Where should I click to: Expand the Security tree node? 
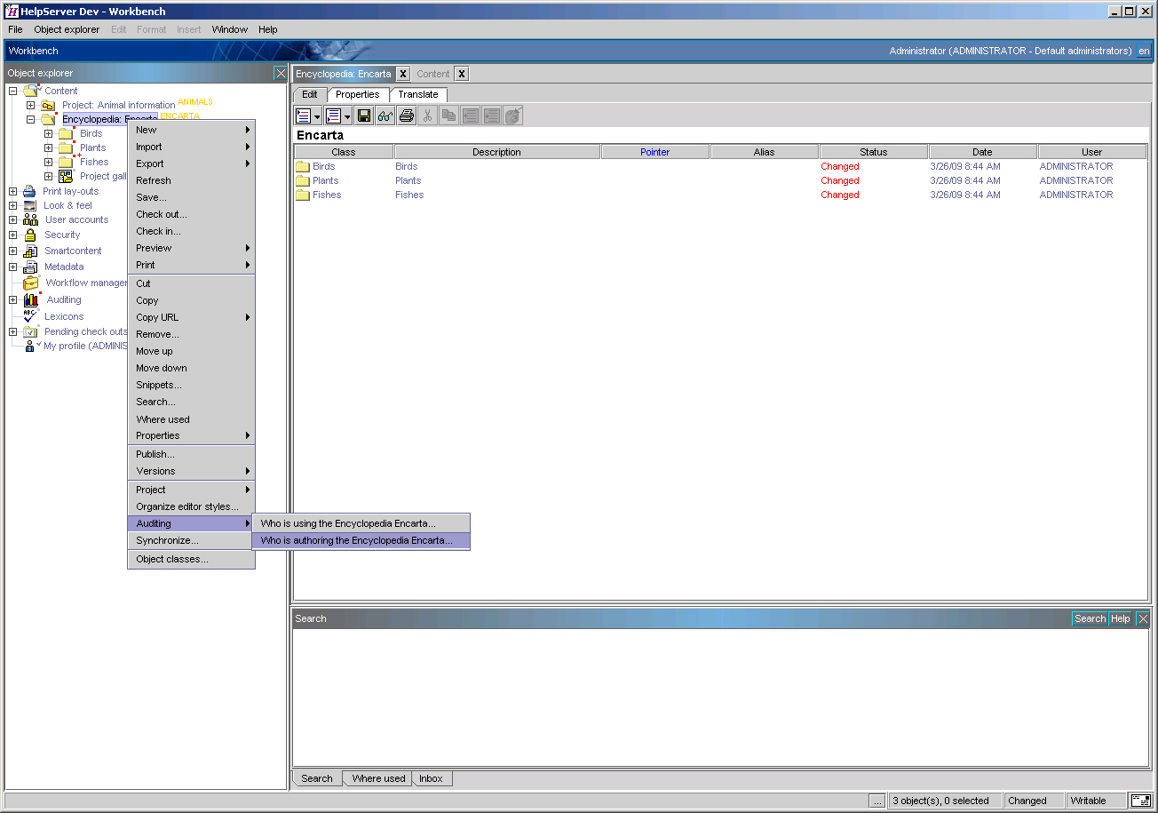[x=13, y=235]
